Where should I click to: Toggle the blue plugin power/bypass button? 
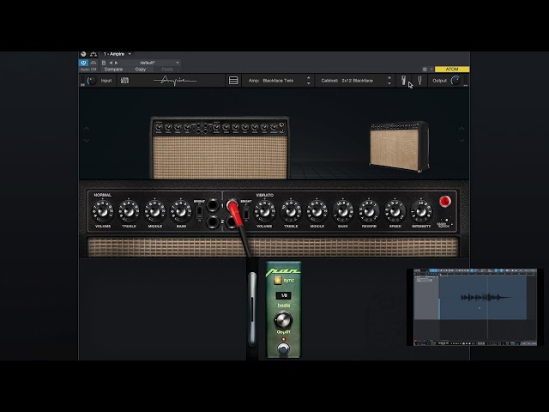[83, 63]
